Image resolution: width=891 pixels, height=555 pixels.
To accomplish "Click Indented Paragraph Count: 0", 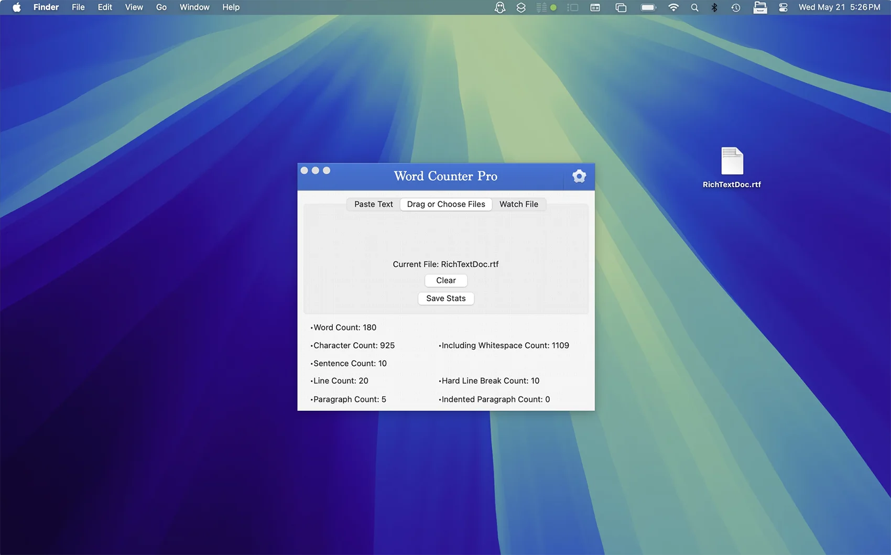I will click(x=494, y=399).
